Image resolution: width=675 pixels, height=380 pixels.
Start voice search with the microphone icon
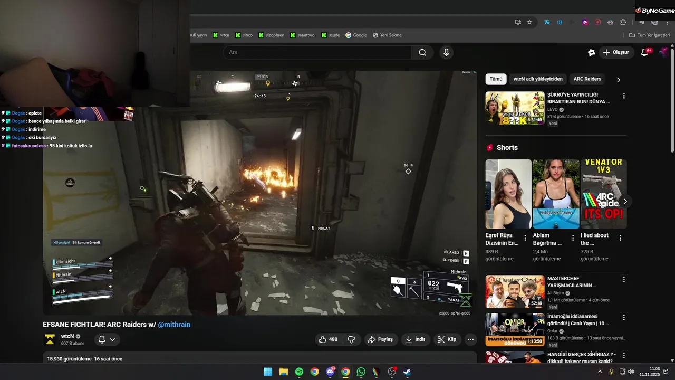[x=447, y=52]
